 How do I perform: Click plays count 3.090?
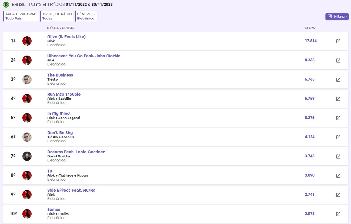(x=310, y=175)
